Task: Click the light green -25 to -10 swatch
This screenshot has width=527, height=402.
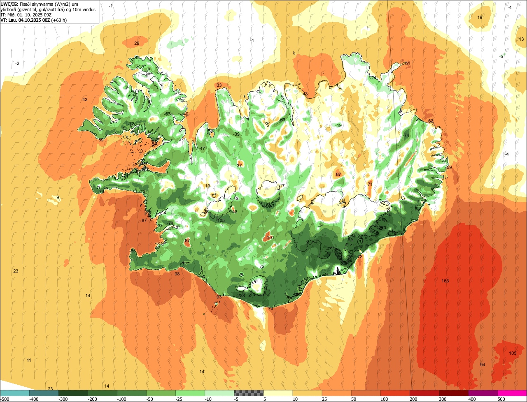Action: [x=190, y=393]
